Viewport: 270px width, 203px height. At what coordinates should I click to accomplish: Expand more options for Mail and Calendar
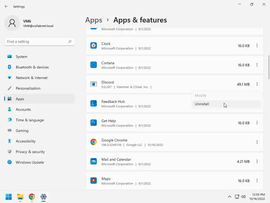257,162
